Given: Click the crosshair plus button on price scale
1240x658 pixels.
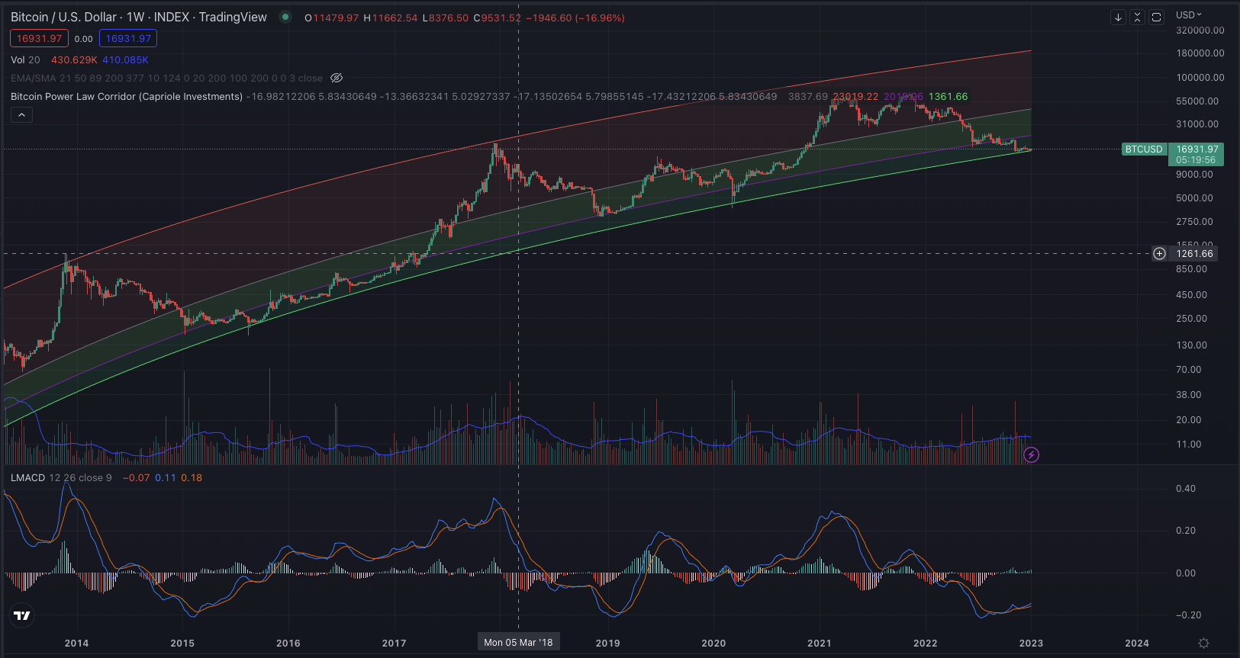Looking at the screenshot, I should pyautogui.click(x=1159, y=253).
